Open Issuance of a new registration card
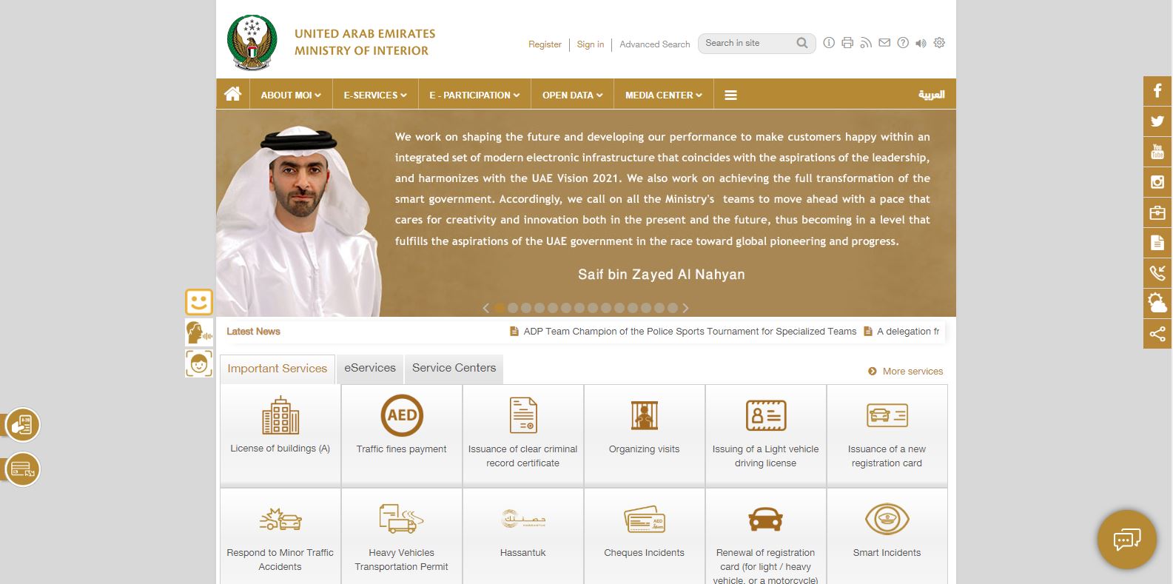This screenshot has width=1173, height=584. pyautogui.click(x=887, y=435)
